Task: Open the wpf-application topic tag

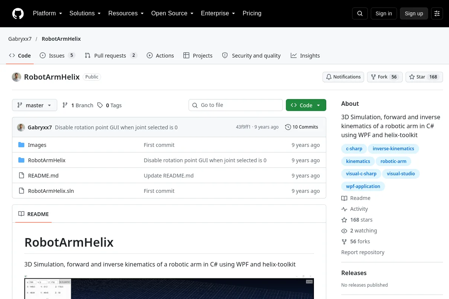Action: point(363,187)
